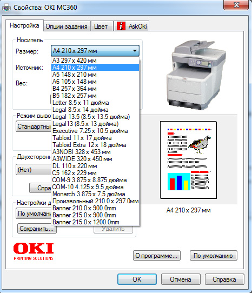Image resolution: width=252 pixels, height=293 pixels.
Task: Choose A3NOBI 328 x 453 мм
Action: tap(95, 152)
